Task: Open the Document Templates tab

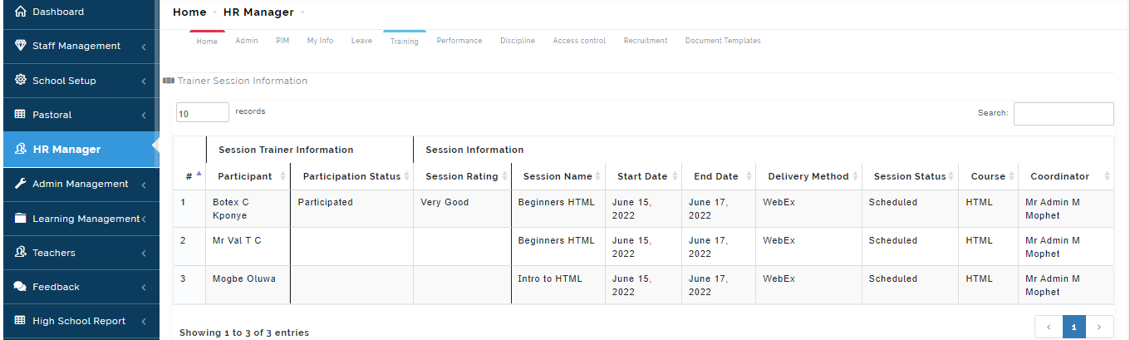Action: point(723,41)
